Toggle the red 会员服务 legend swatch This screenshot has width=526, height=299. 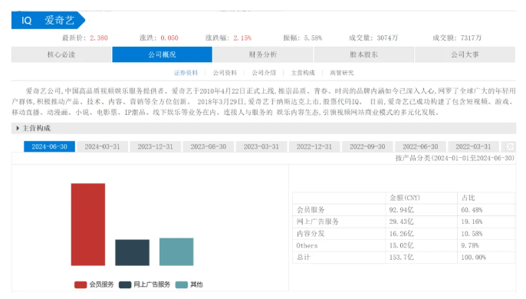pyautogui.click(x=81, y=284)
